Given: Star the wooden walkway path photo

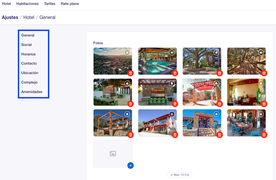Looking at the screenshot, I should (x=261, y=53).
